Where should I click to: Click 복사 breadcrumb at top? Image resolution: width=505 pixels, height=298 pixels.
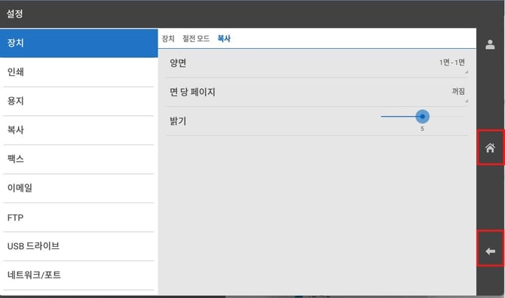[x=224, y=39]
